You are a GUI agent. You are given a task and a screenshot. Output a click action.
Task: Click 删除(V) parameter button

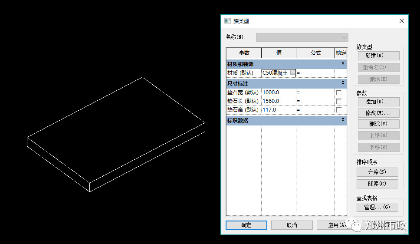pyautogui.click(x=378, y=124)
